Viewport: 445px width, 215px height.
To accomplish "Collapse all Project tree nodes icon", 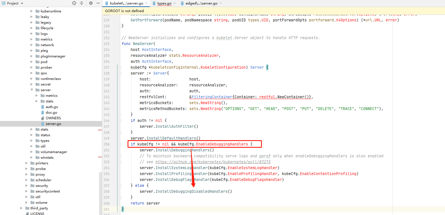I will [x=82, y=3].
